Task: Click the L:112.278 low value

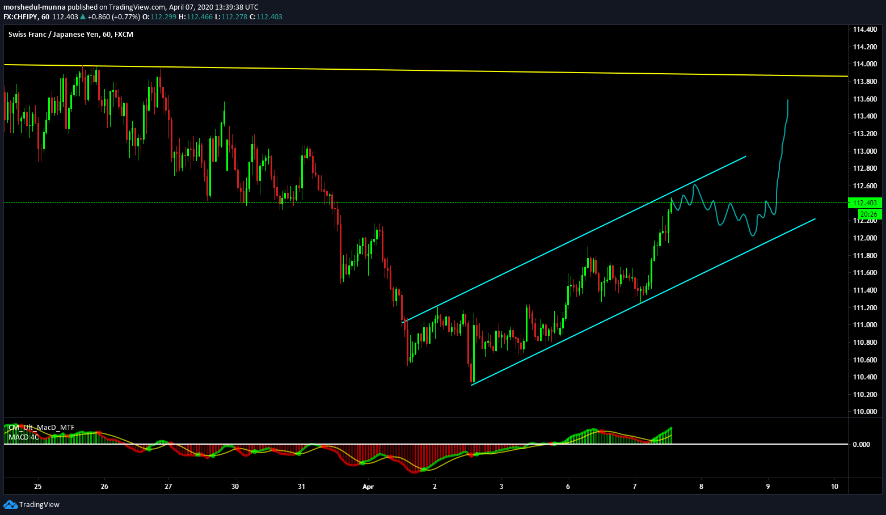Action: coord(231,17)
